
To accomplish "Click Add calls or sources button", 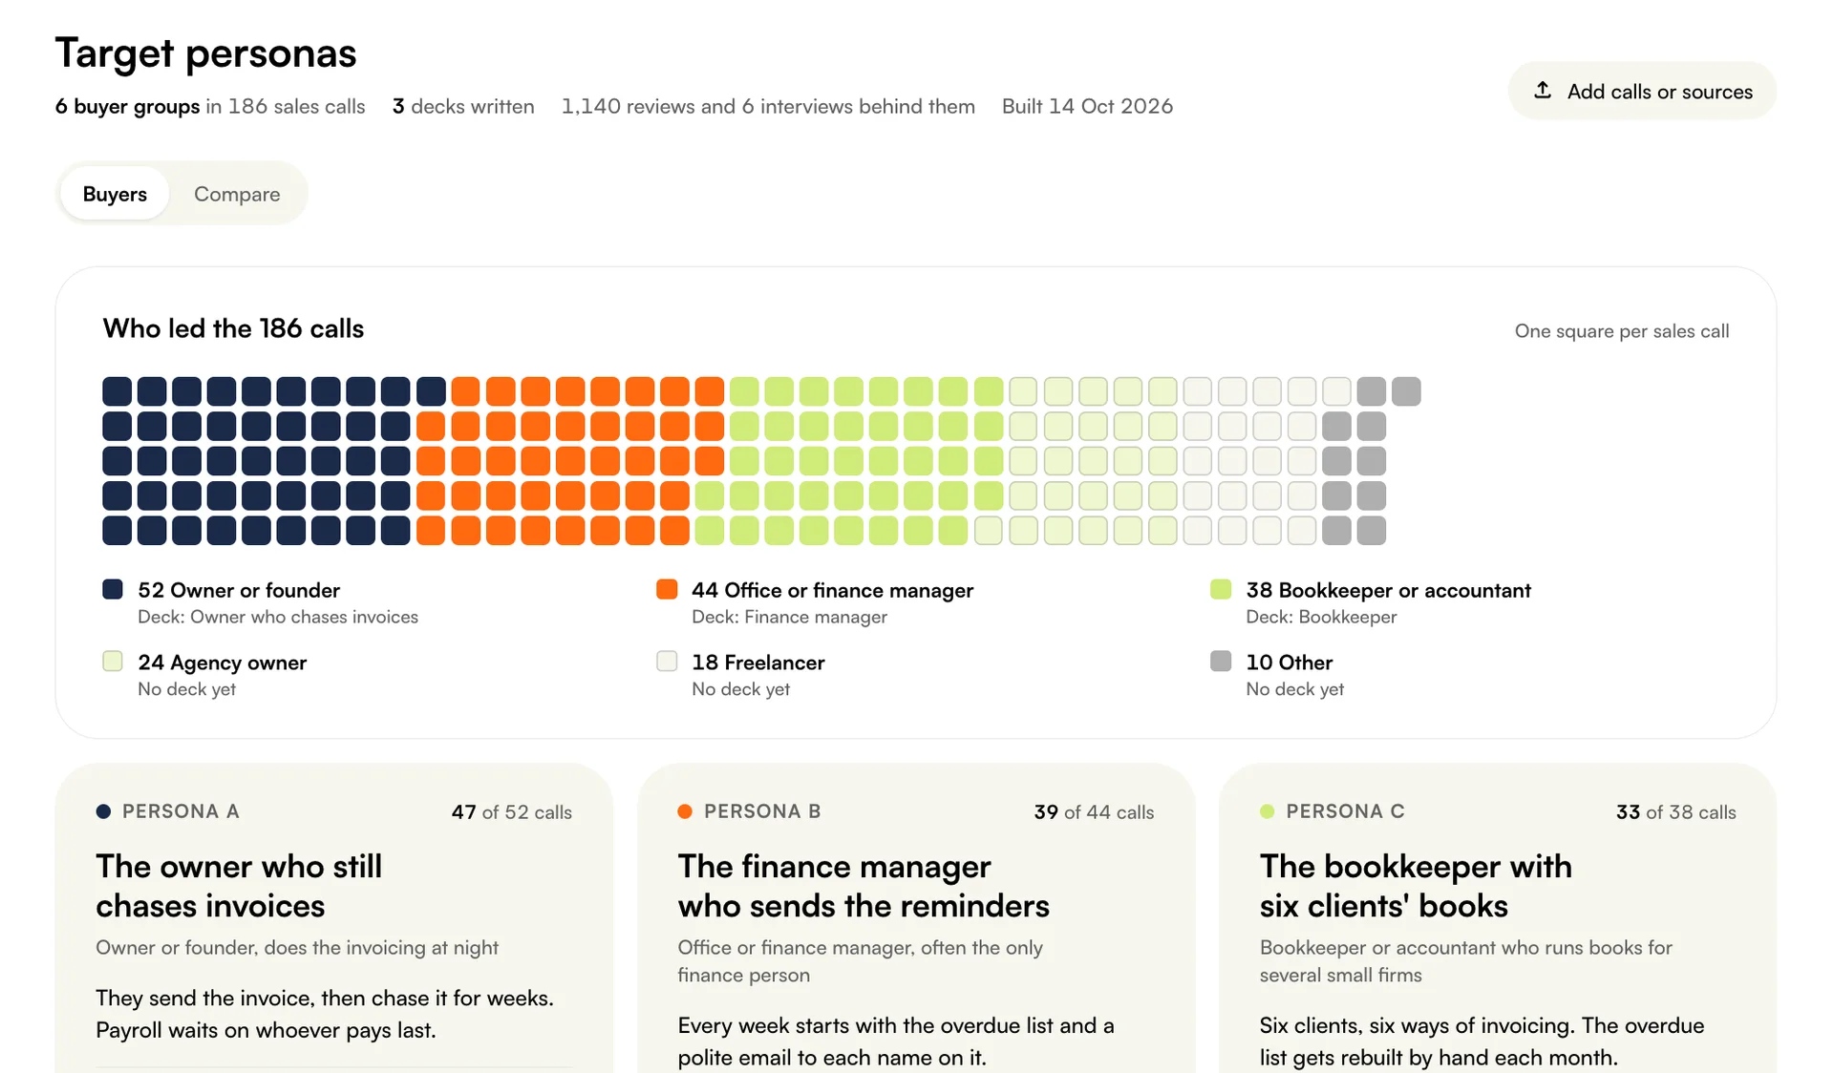I will pyautogui.click(x=1642, y=91).
